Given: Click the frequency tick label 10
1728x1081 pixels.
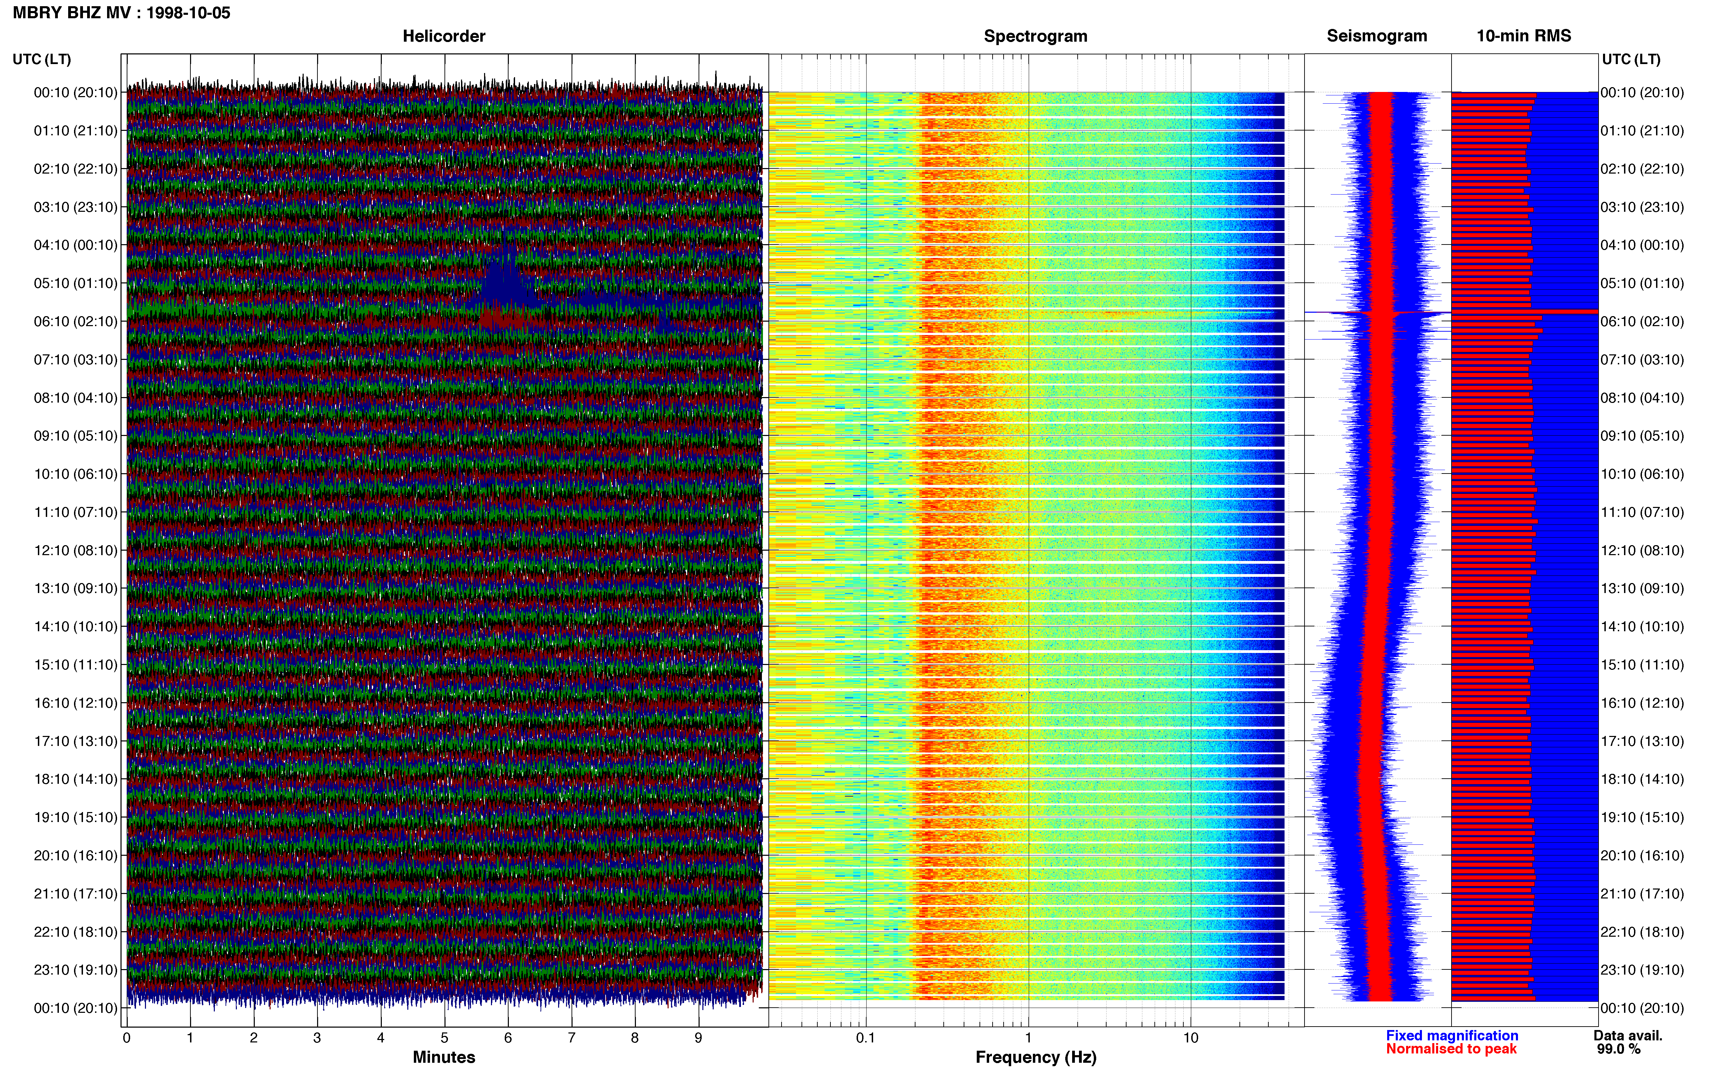Looking at the screenshot, I should [1191, 1038].
